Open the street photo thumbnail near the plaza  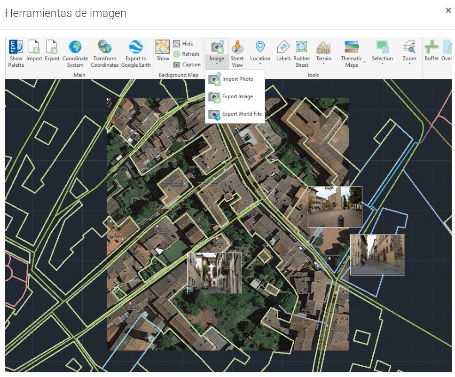pos(335,207)
